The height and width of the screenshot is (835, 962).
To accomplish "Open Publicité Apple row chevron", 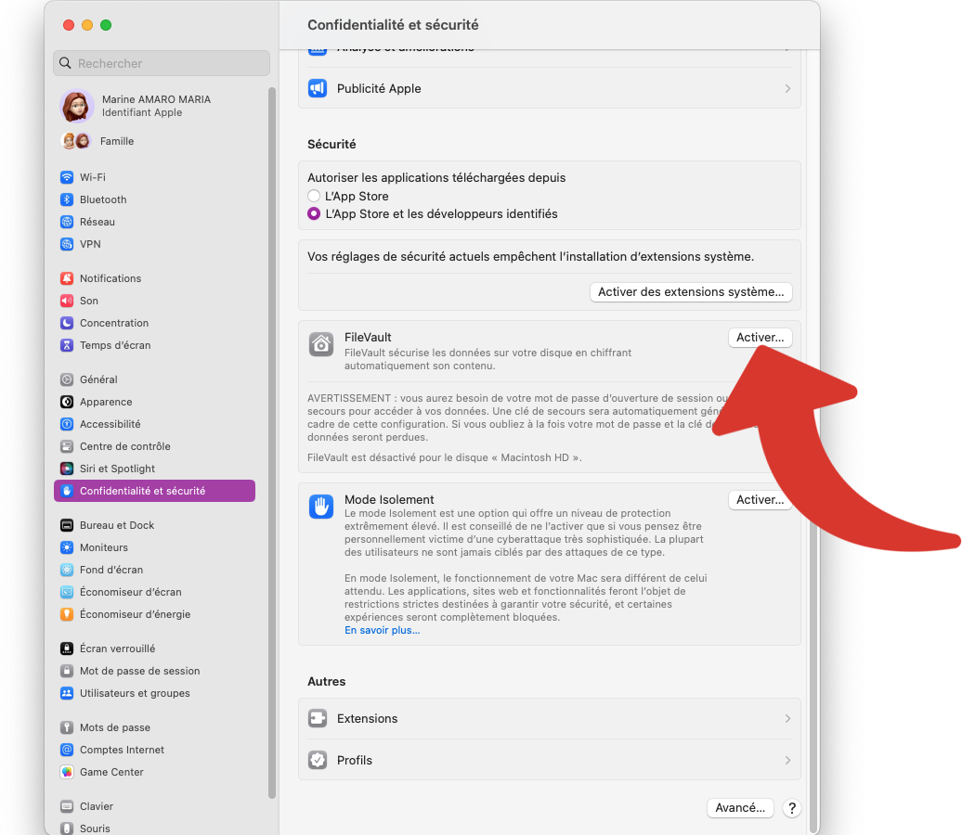I will click(x=787, y=89).
